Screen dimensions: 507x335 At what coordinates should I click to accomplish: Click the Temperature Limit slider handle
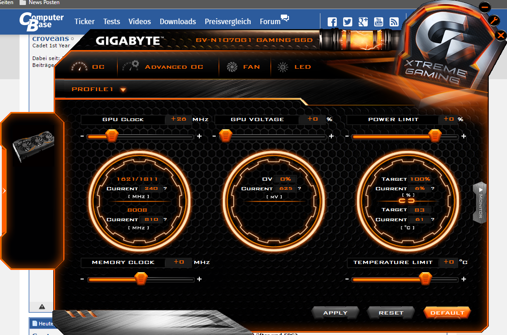coord(425,279)
